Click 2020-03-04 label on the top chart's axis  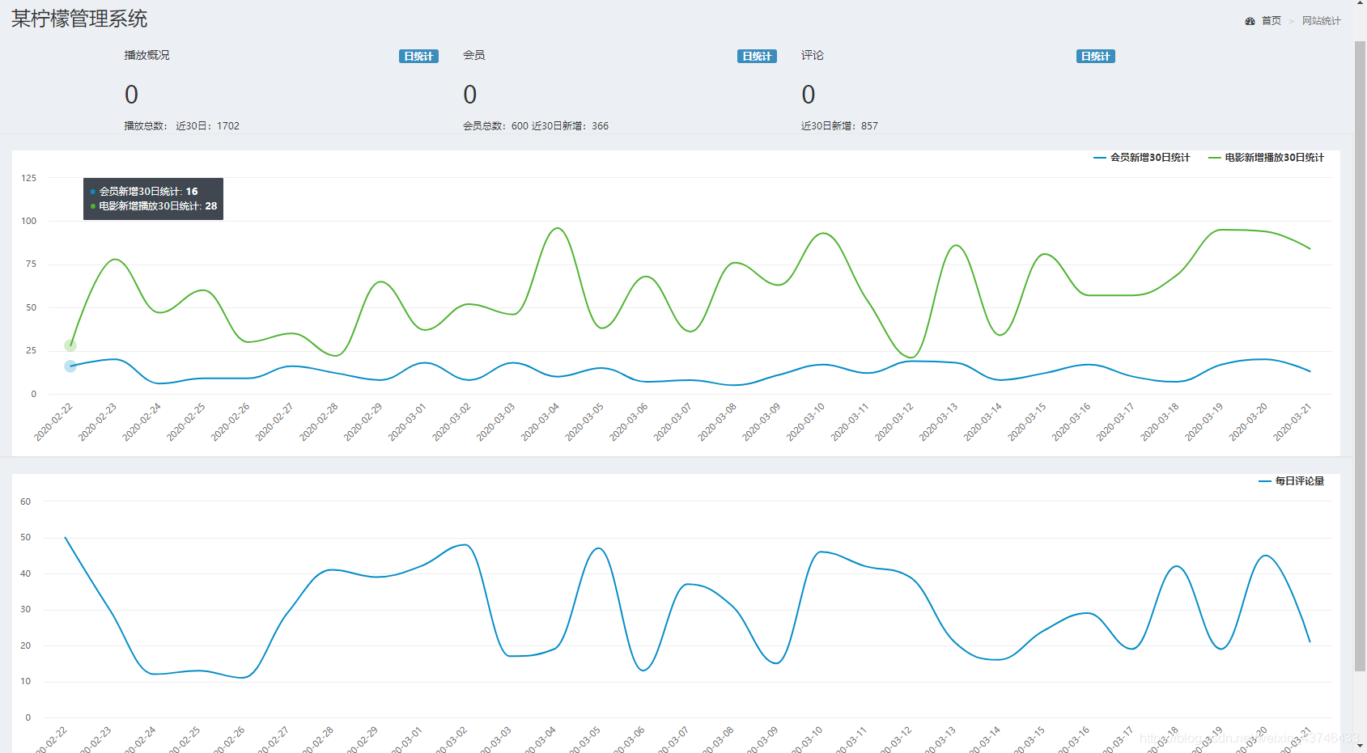(541, 421)
